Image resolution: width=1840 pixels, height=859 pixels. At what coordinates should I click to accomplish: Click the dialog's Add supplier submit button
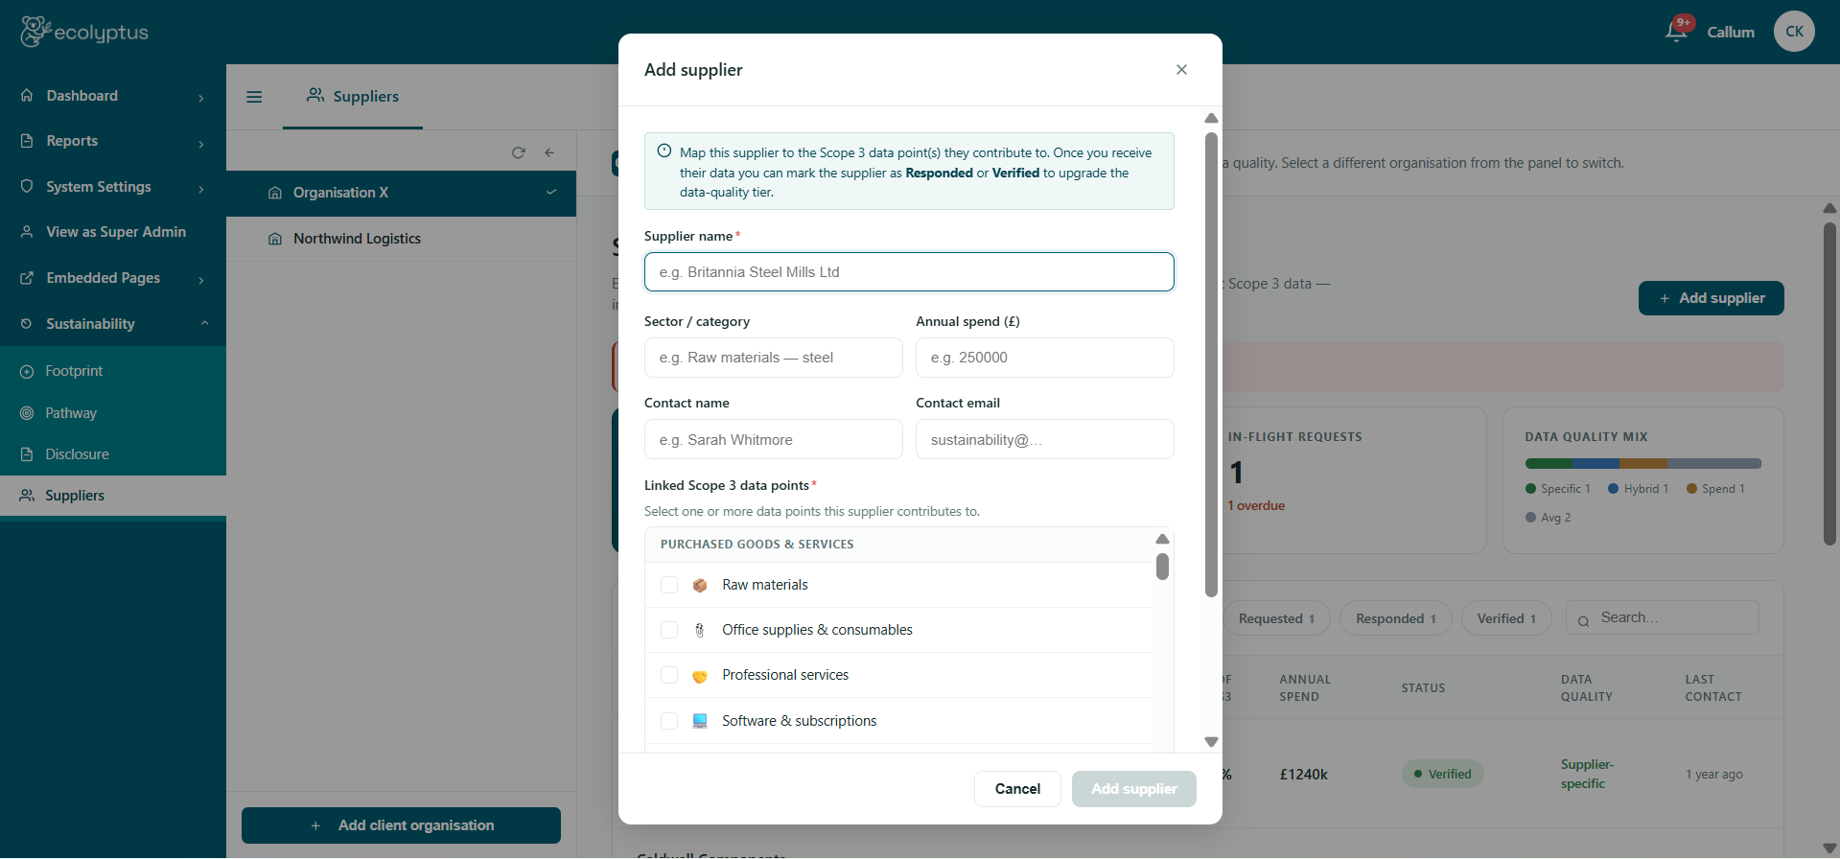pos(1134,789)
